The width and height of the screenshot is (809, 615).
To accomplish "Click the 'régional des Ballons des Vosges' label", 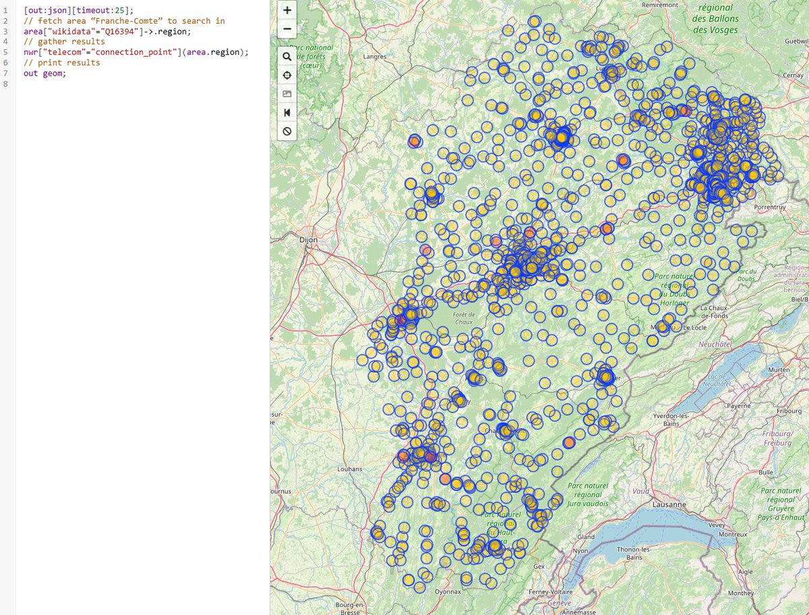I will pos(715,18).
